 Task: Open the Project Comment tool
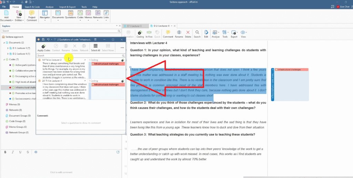[32, 15]
